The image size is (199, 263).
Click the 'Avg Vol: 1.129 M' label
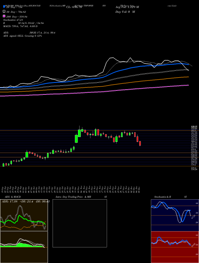(127, 7)
